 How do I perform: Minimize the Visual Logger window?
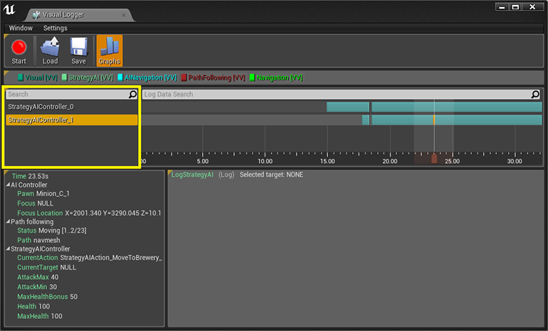[502, 7]
